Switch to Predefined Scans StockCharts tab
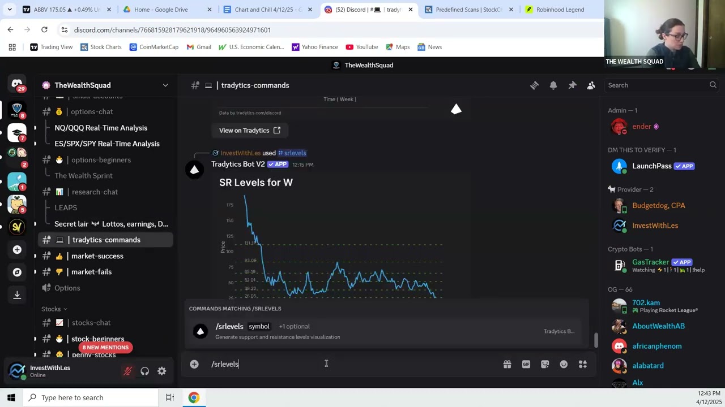Viewport: 725px width, 407px height. click(x=468, y=10)
